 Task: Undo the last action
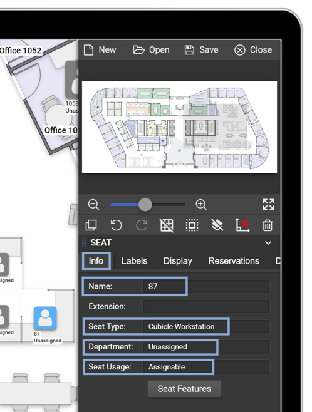[116, 225]
